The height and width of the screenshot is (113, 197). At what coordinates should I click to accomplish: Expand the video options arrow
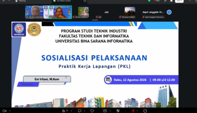click(x=10, y=111)
